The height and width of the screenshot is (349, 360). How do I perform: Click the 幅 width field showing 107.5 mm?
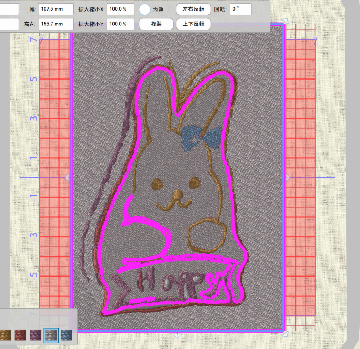[x=56, y=9]
